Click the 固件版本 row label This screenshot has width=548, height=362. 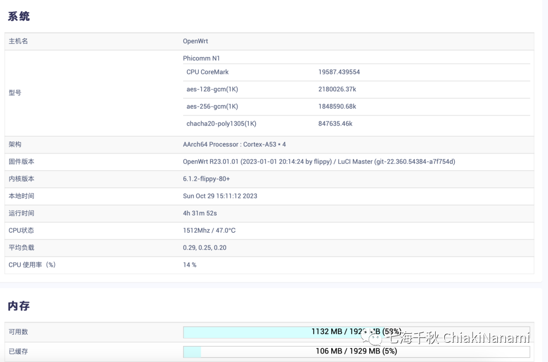pyautogui.click(x=21, y=161)
